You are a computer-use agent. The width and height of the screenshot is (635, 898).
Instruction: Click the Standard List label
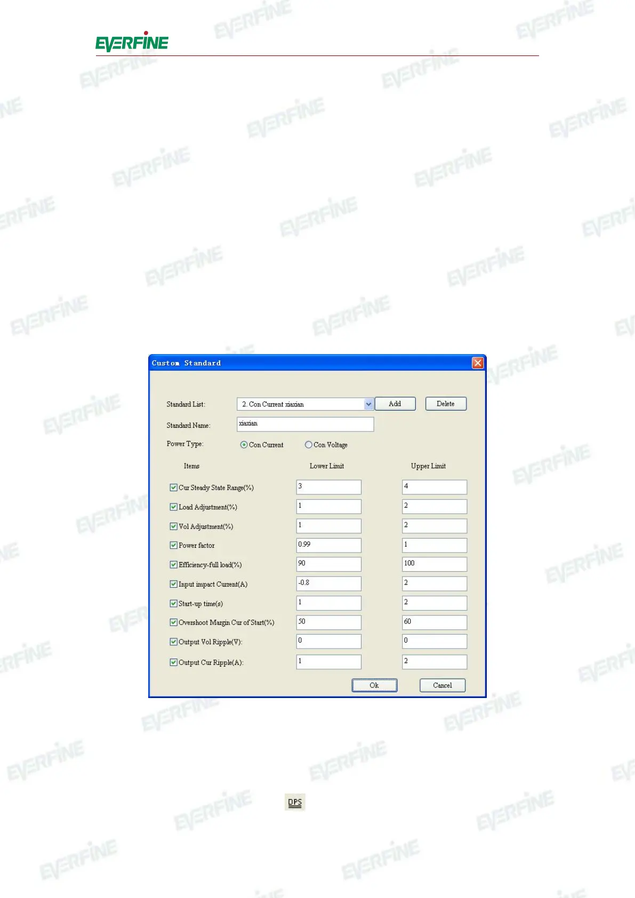click(x=186, y=404)
